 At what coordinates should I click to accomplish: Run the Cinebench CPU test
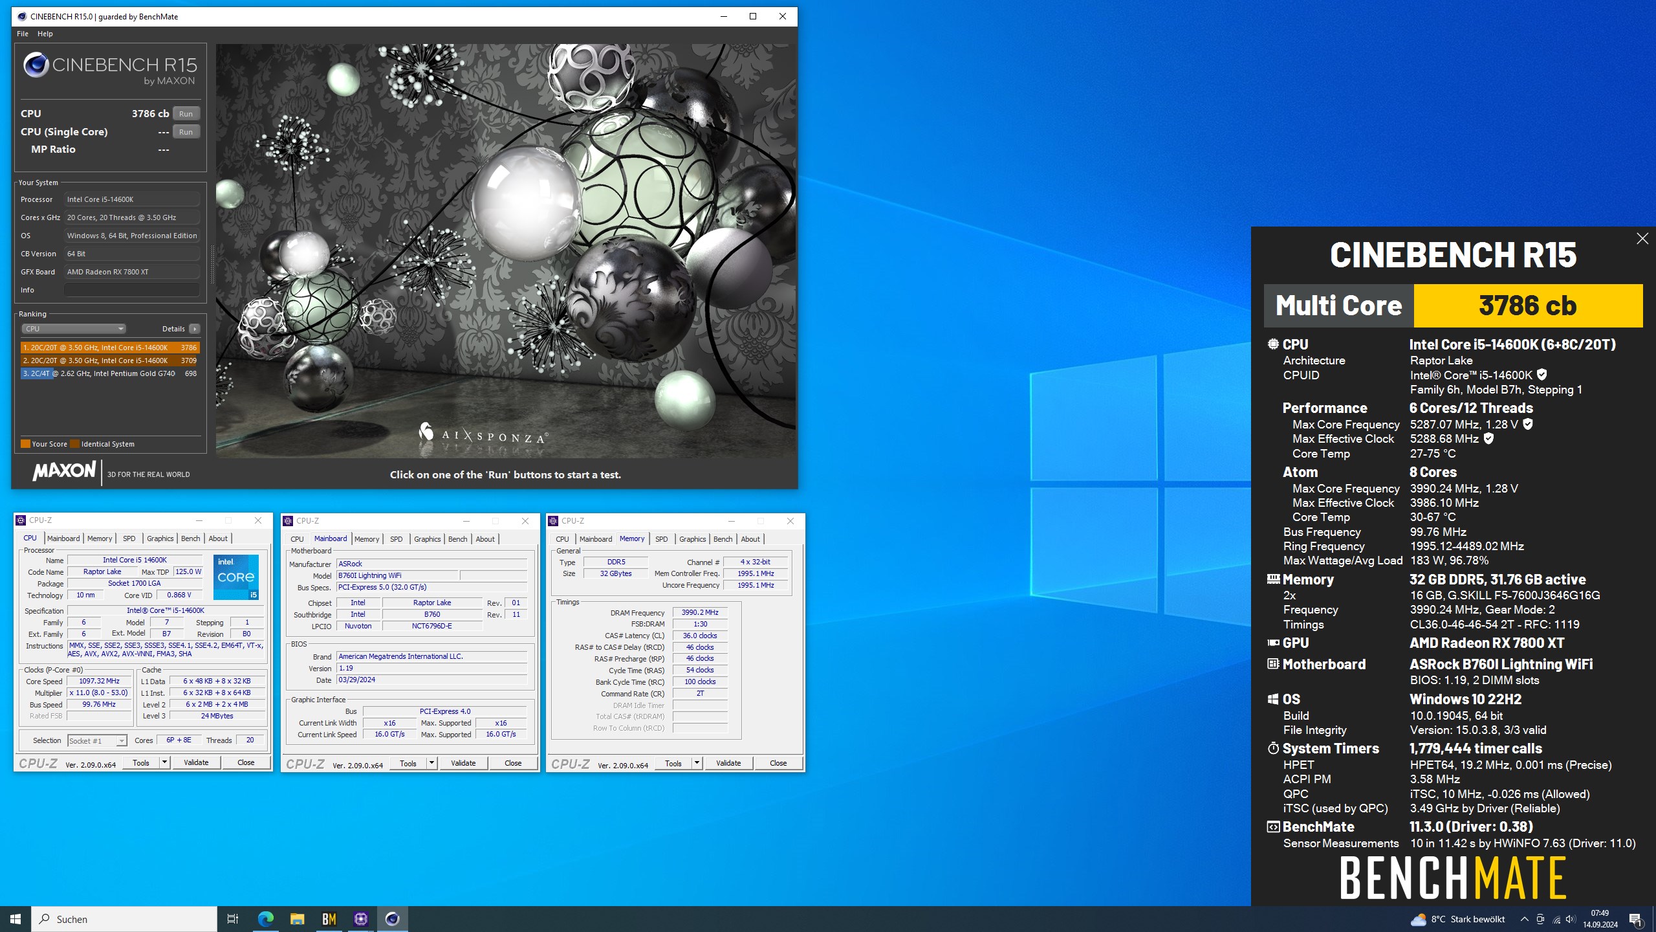tap(186, 113)
